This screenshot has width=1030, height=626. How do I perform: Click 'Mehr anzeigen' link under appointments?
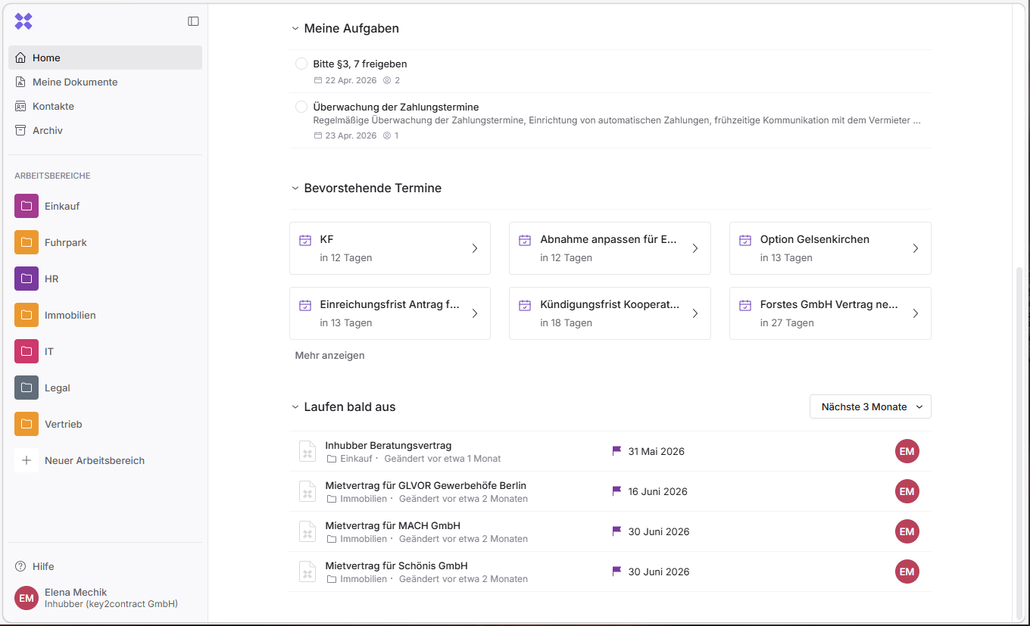click(x=329, y=355)
